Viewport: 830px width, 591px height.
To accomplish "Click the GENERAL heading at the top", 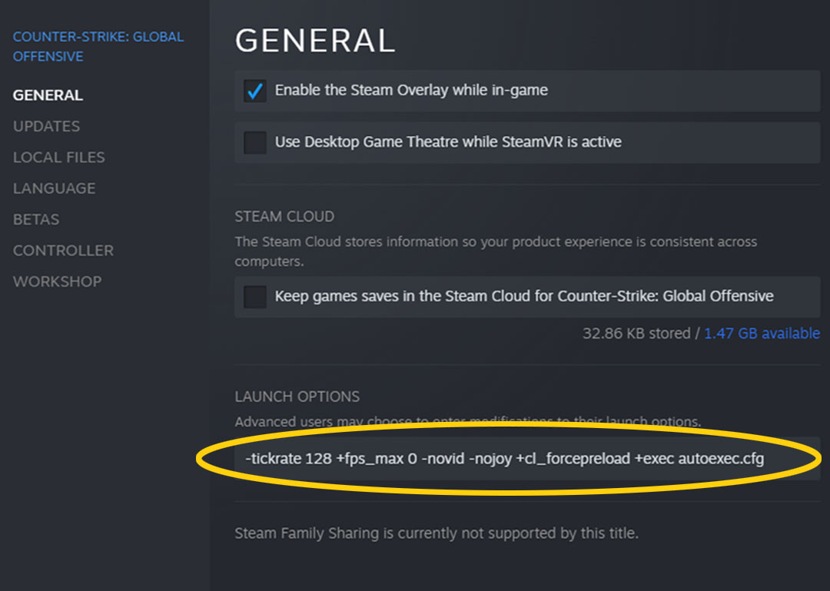I will [x=315, y=40].
